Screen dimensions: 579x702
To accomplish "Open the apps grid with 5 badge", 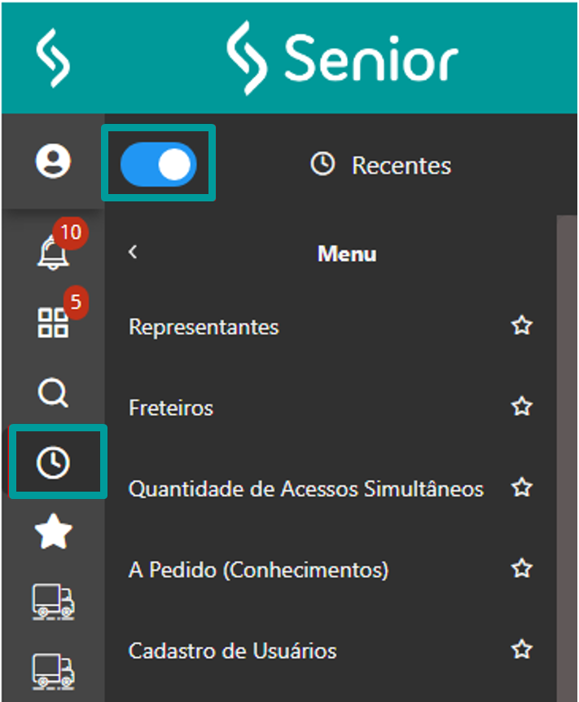I will [54, 321].
